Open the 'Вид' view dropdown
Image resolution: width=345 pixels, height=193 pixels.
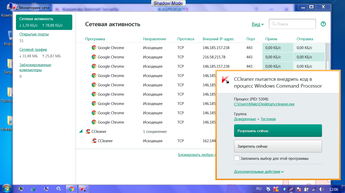click(x=258, y=24)
